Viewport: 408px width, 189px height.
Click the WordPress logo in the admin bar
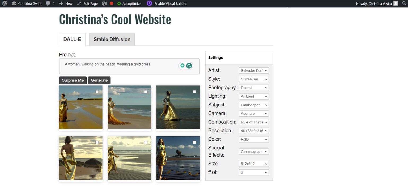coord(4,3)
